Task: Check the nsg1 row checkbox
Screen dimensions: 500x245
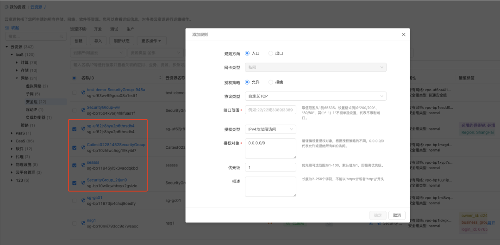Action: [74, 223]
